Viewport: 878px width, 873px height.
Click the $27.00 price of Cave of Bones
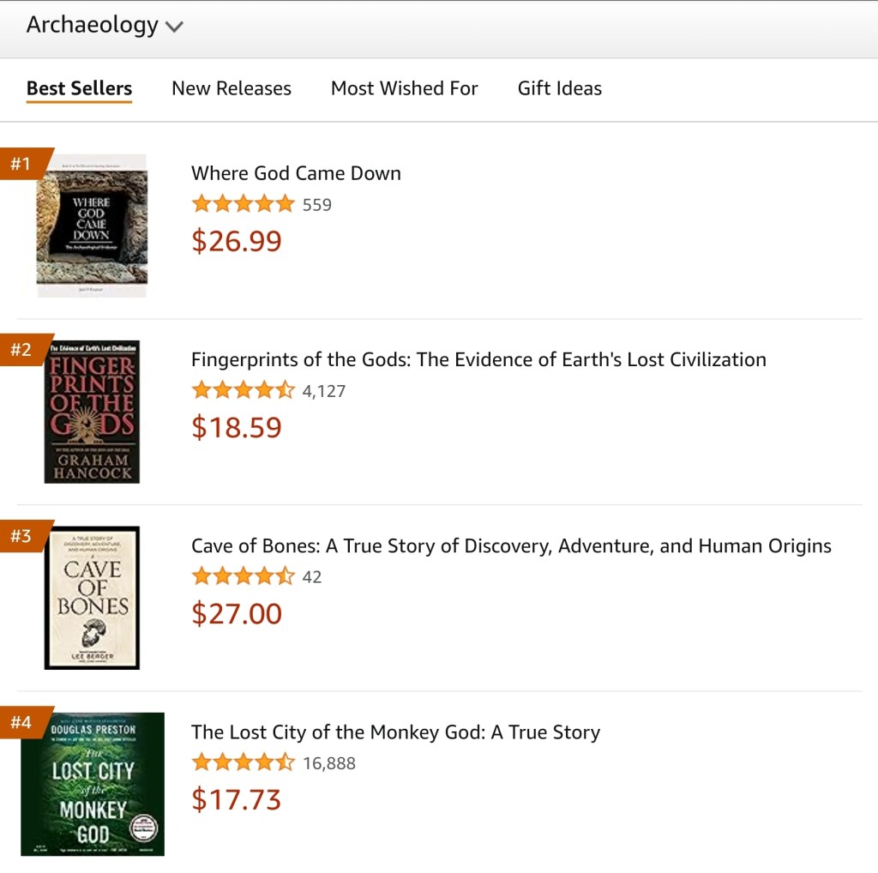(237, 613)
